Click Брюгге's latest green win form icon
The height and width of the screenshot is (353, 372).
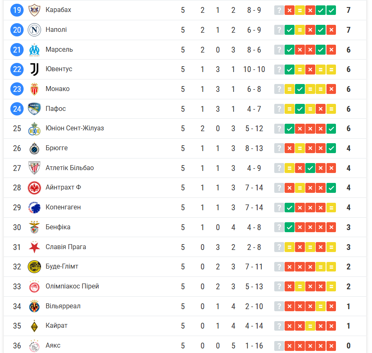(x=331, y=148)
